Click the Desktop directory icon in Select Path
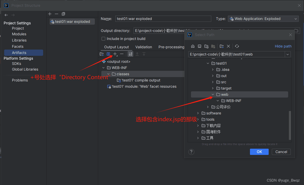 [x=200, y=46]
